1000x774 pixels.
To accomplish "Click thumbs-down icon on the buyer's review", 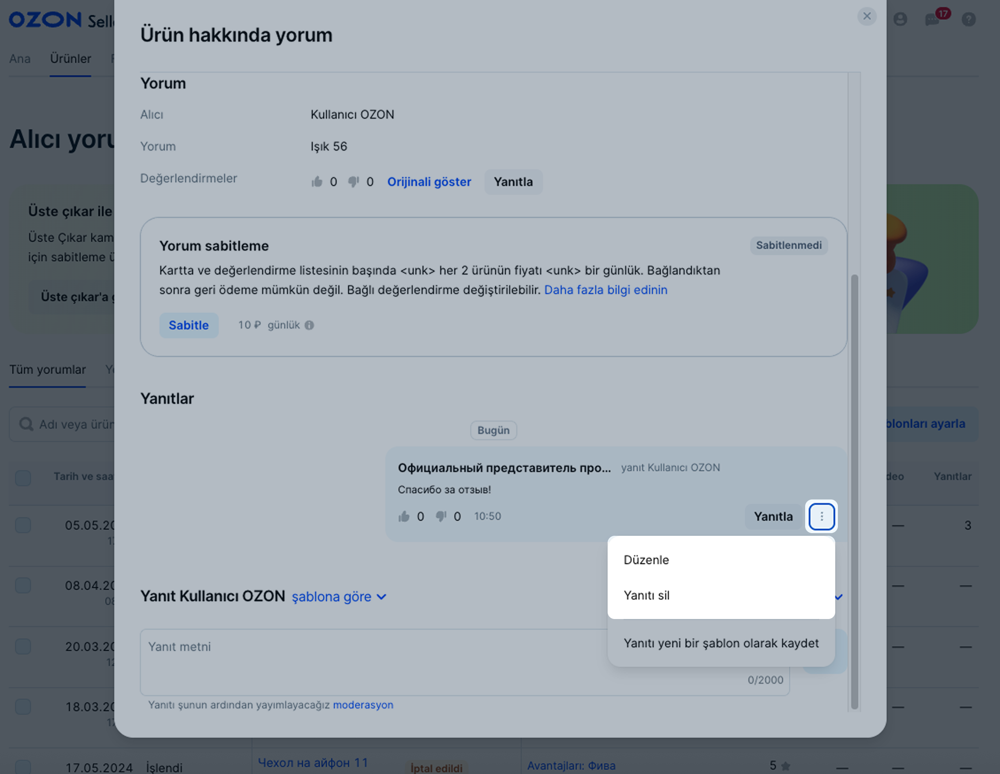I will [353, 182].
